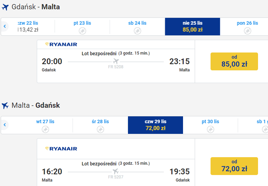Click the Ryanair logo on the outbound flight
This screenshot has width=268, height=186.
[61, 45]
